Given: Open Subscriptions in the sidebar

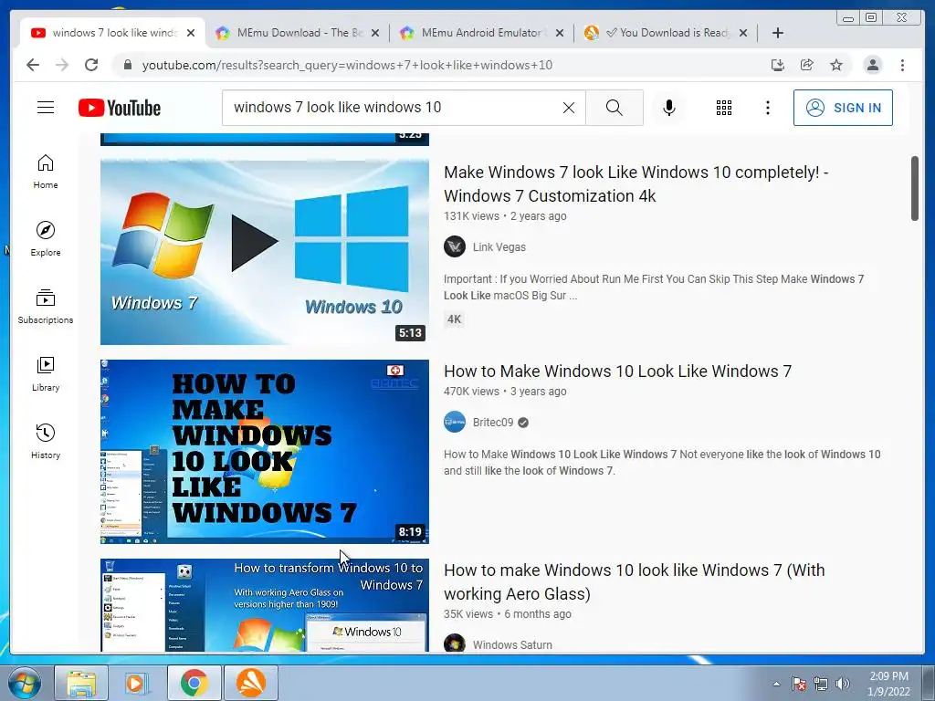Looking at the screenshot, I should (46, 307).
